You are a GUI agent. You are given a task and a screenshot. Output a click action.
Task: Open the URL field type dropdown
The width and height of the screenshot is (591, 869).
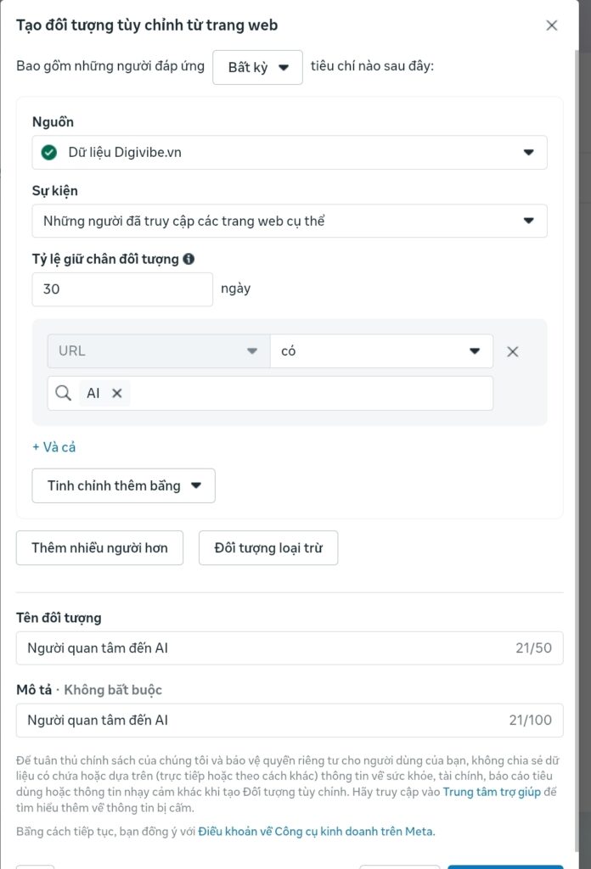click(158, 351)
